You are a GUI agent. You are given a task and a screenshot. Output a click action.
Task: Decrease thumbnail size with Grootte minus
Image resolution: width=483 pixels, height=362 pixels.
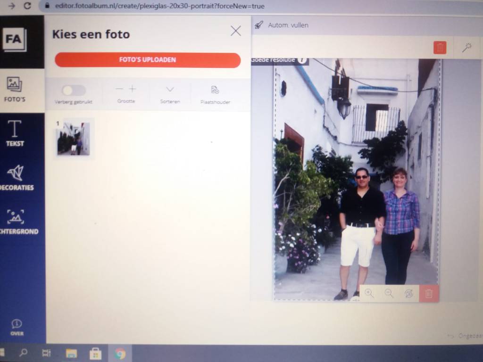coord(119,89)
